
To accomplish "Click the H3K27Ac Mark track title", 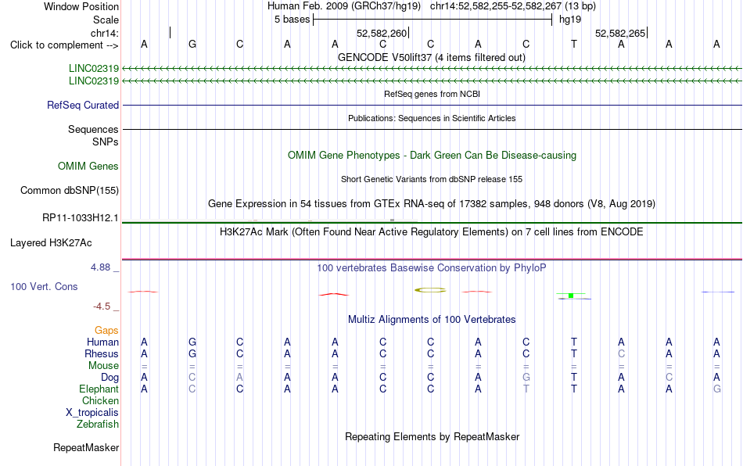I will (x=432, y=231).
